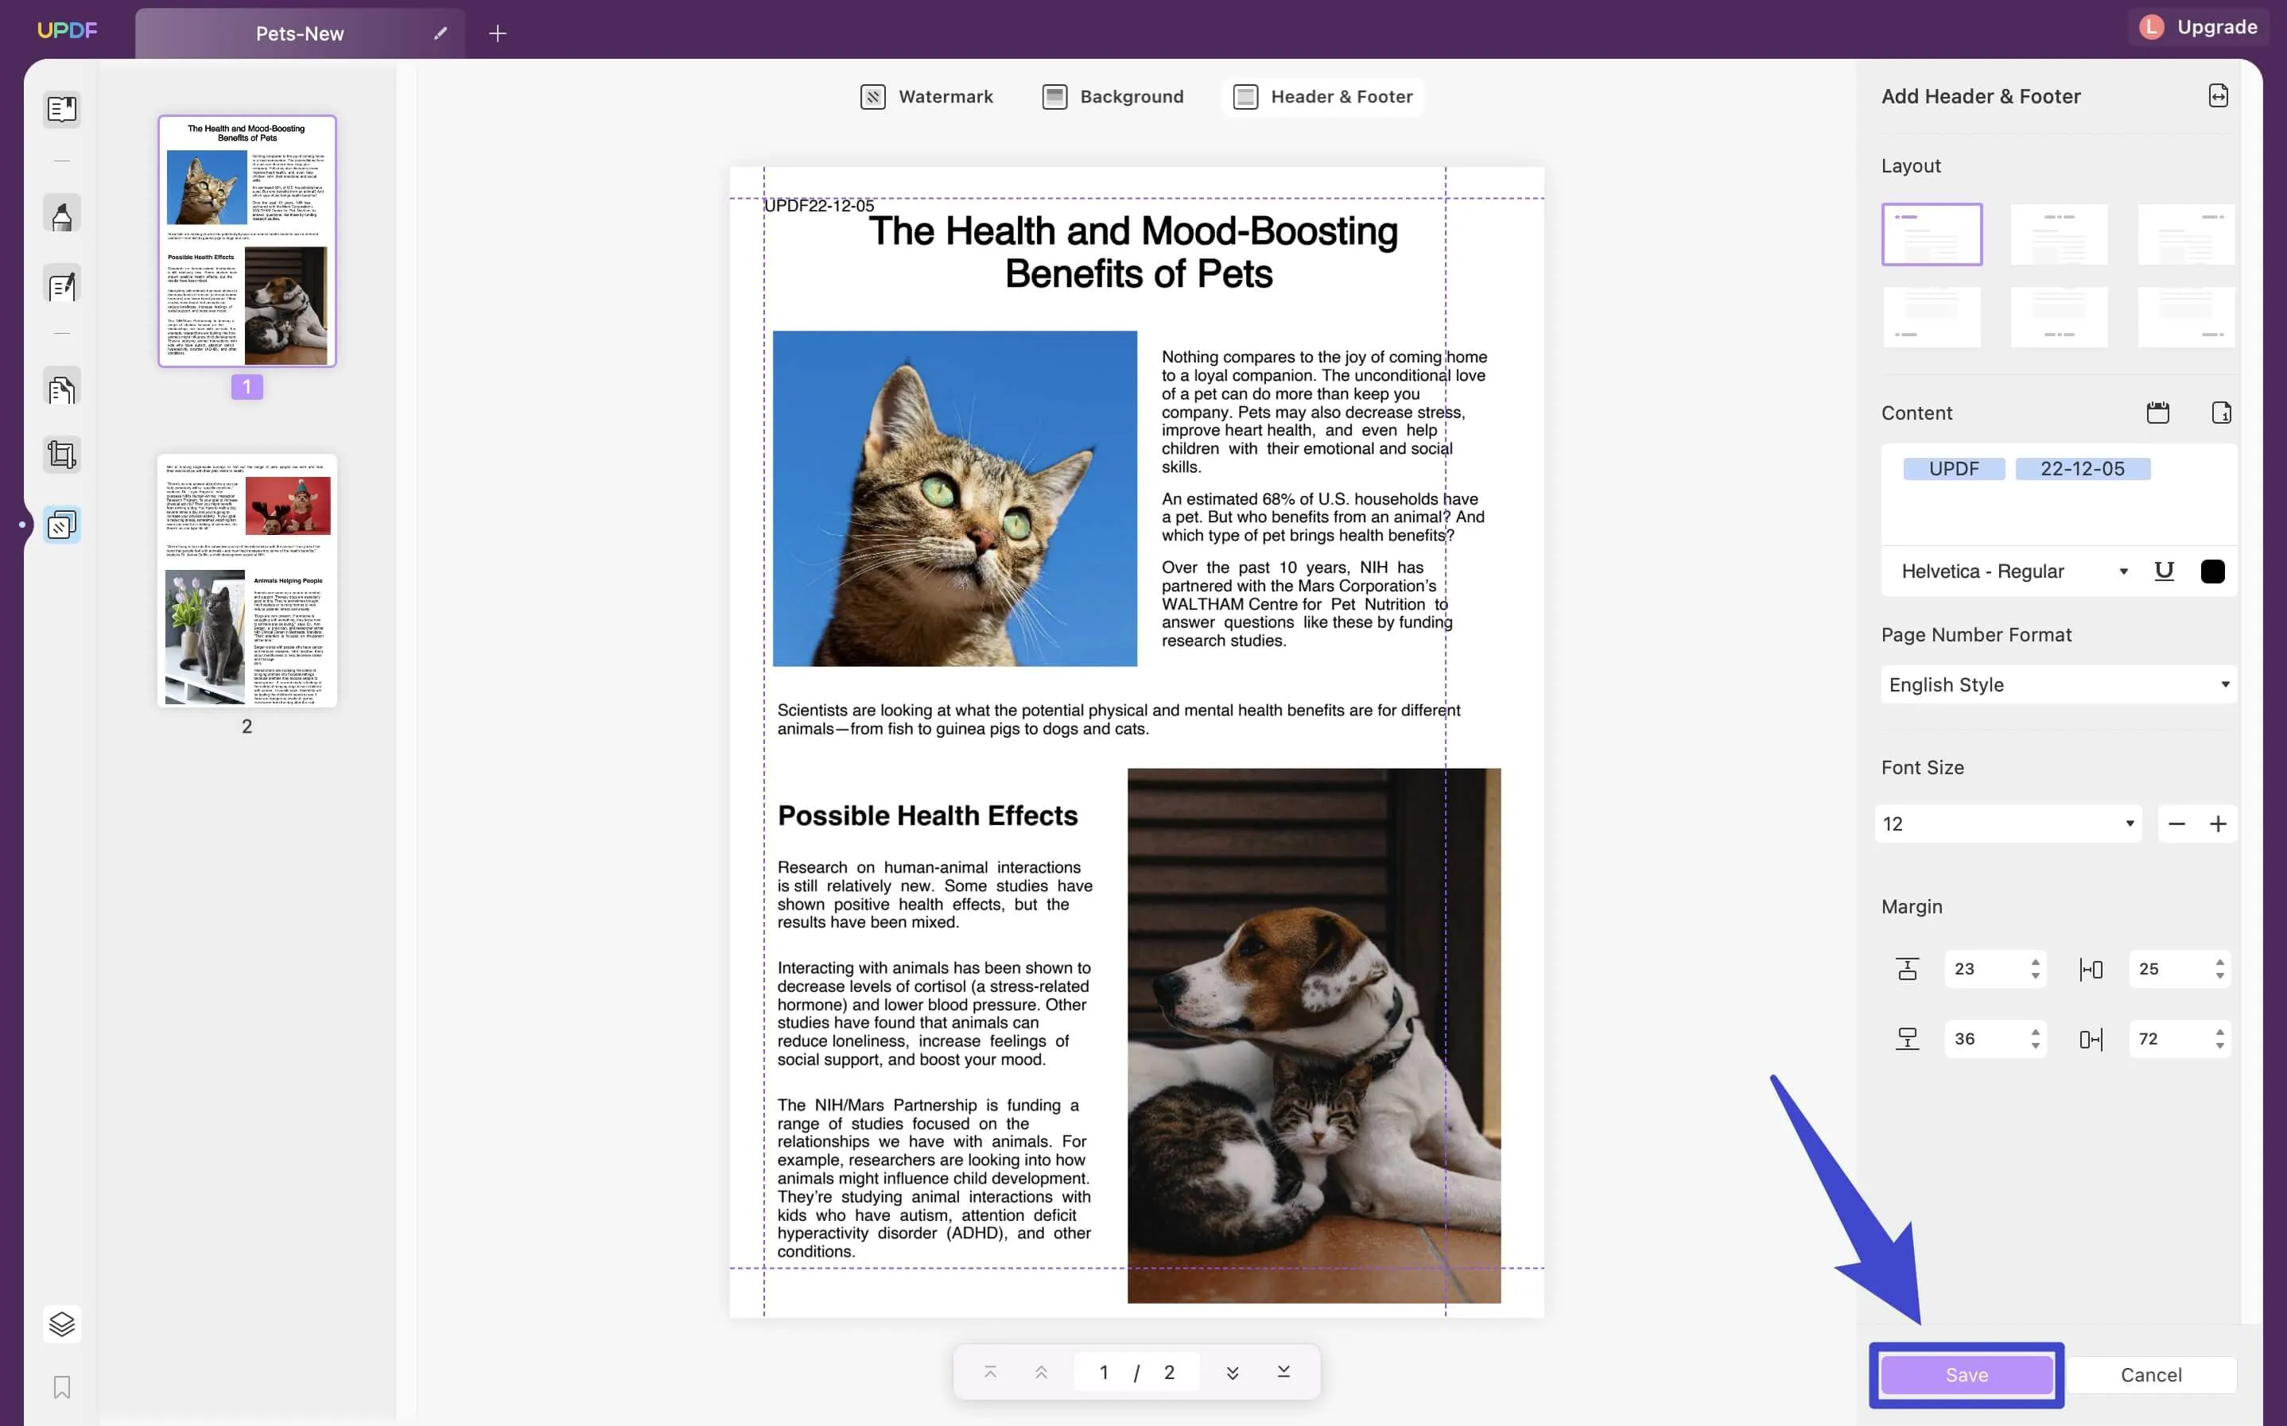
Task: Toggle the 22-12-05 date content button
Action: 2080,468
